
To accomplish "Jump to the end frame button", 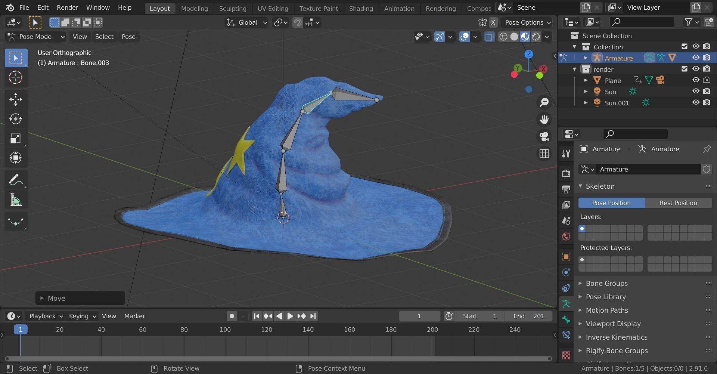I will coord(313,316).
